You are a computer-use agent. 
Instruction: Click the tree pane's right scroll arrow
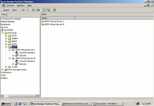pos(38,95)
